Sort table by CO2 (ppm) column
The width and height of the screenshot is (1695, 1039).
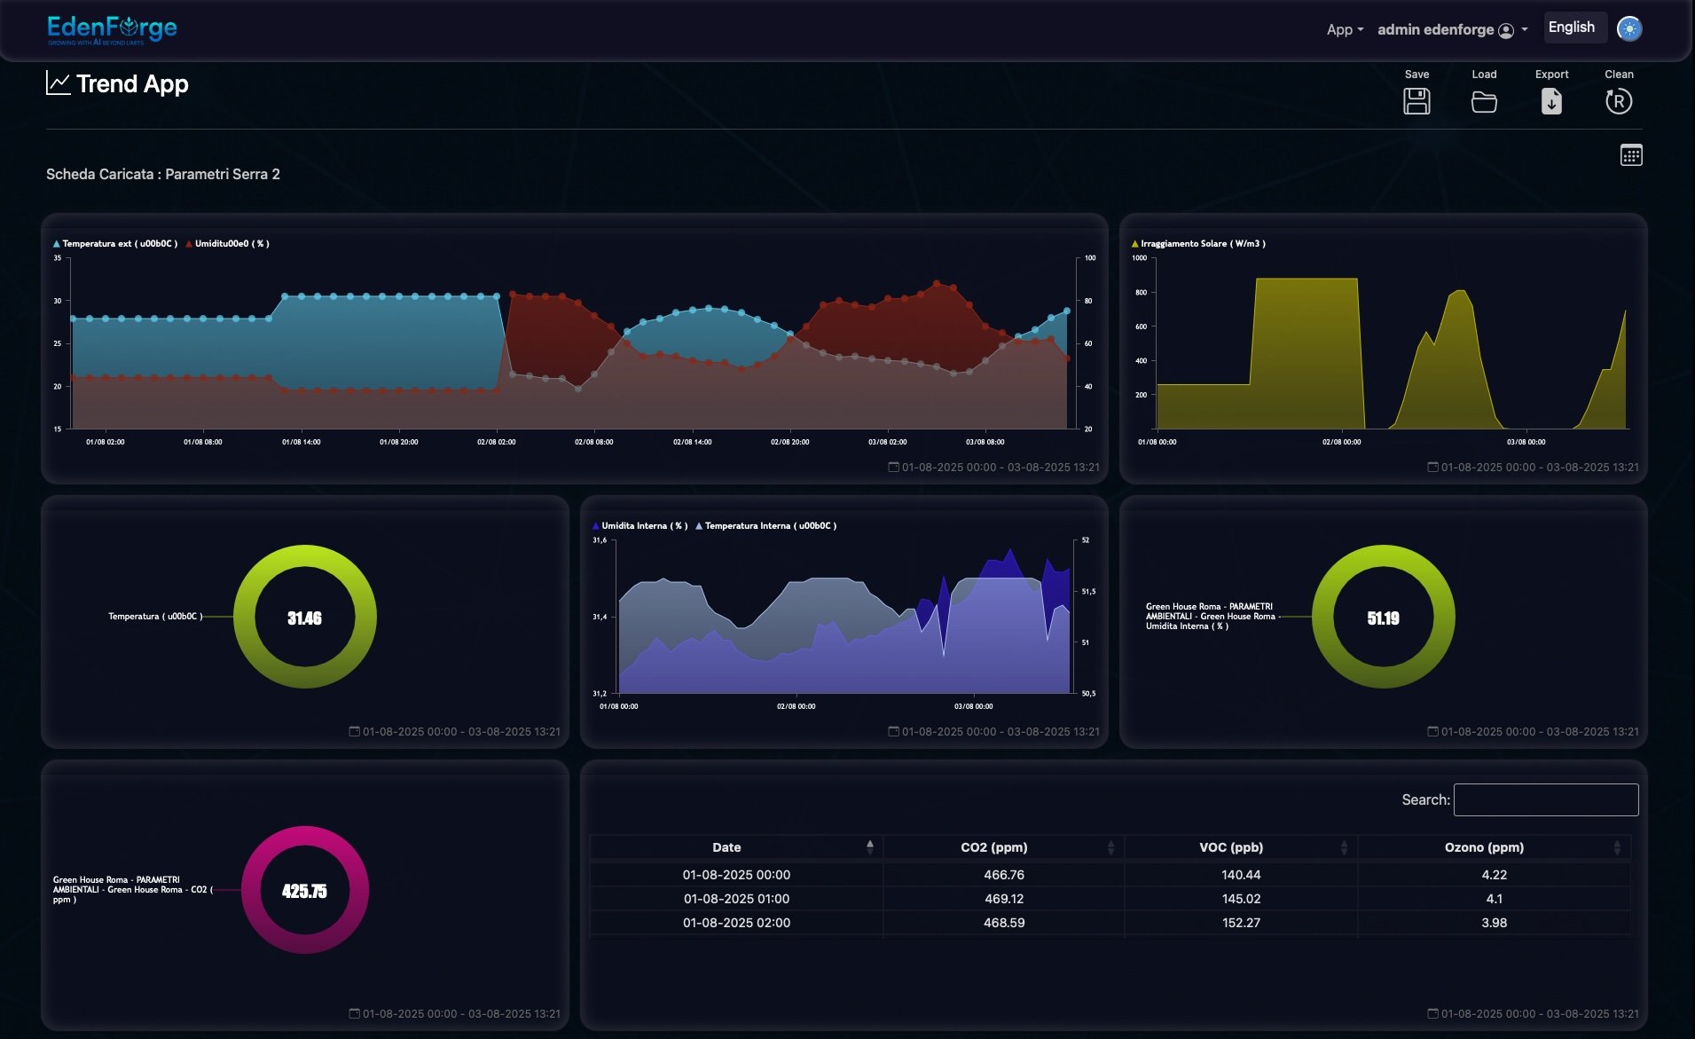tap(993, 847)
